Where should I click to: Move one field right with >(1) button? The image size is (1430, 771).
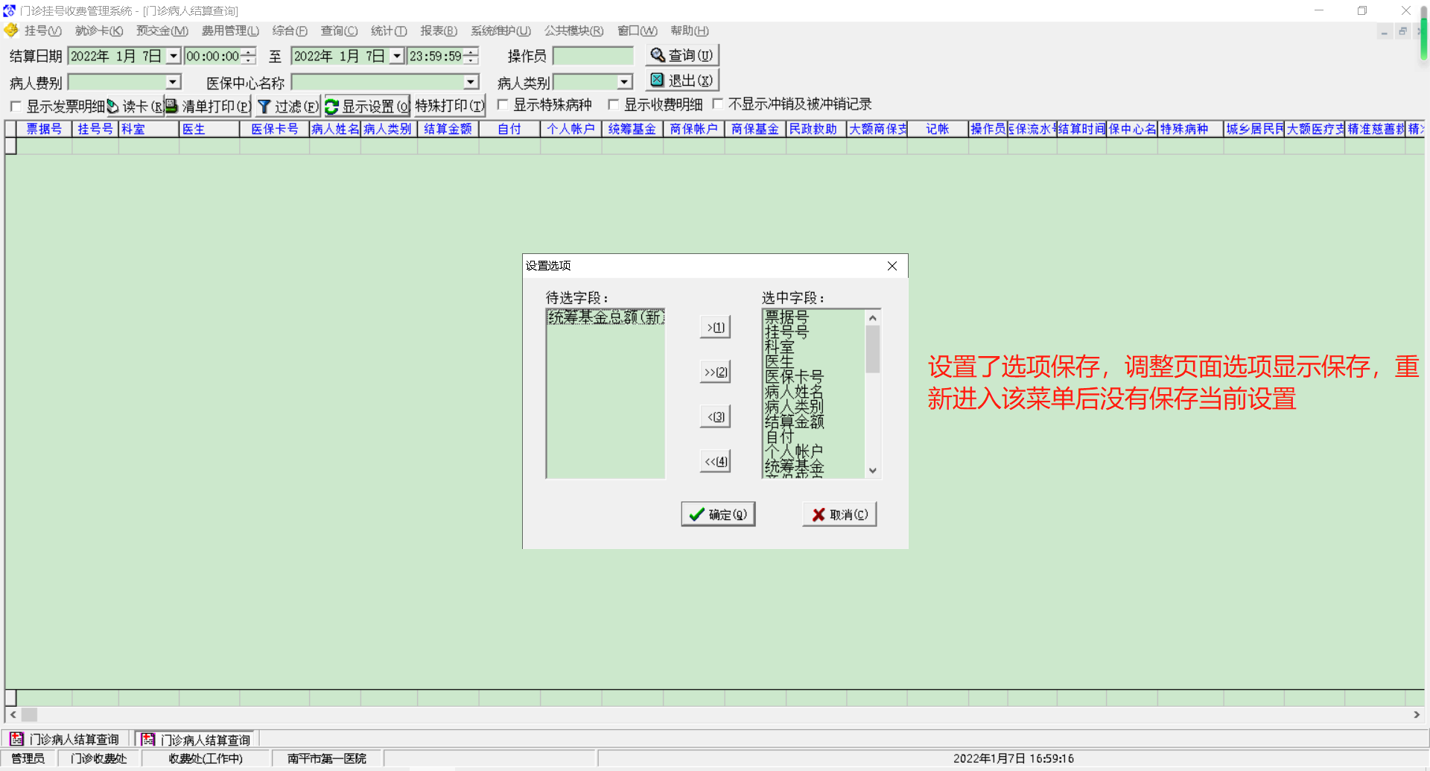click(715, 327)
